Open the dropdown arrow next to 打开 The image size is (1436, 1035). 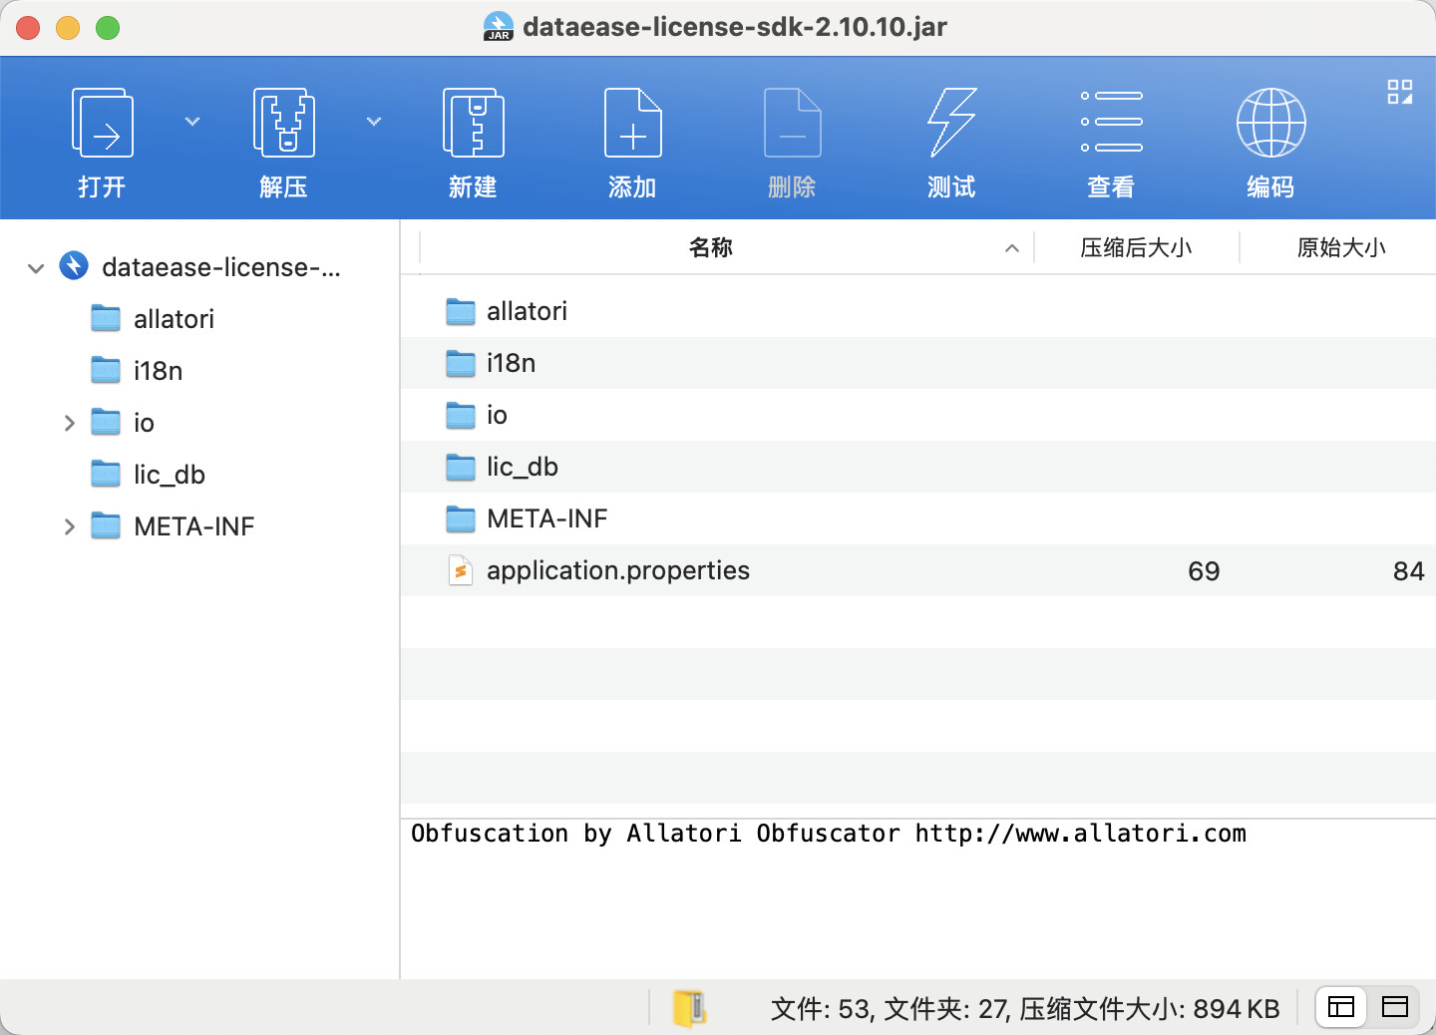(x=192, y=122)
